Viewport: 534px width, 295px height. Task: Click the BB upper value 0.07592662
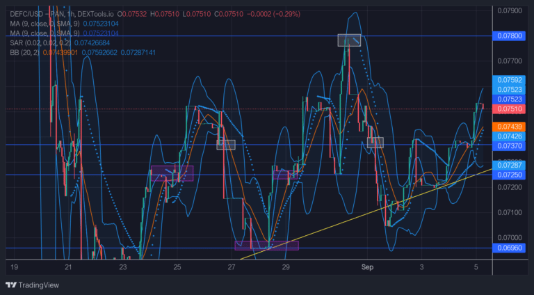[x=99, y=52]
